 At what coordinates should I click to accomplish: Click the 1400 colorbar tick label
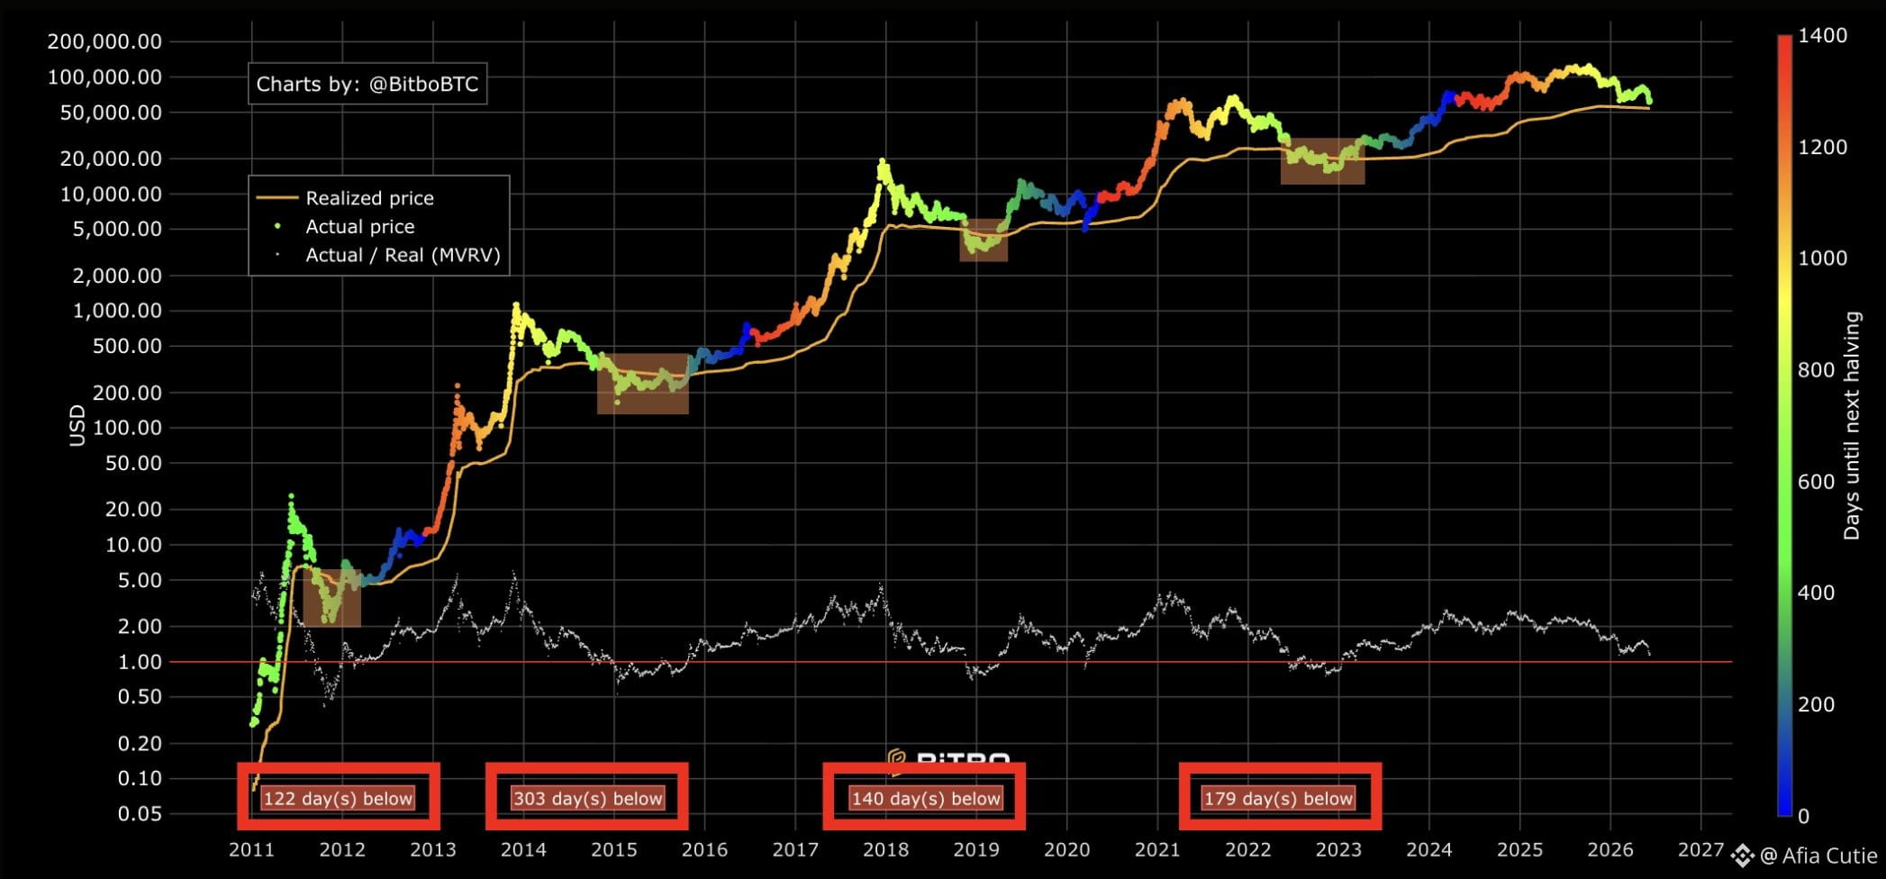coord(1823,36)
